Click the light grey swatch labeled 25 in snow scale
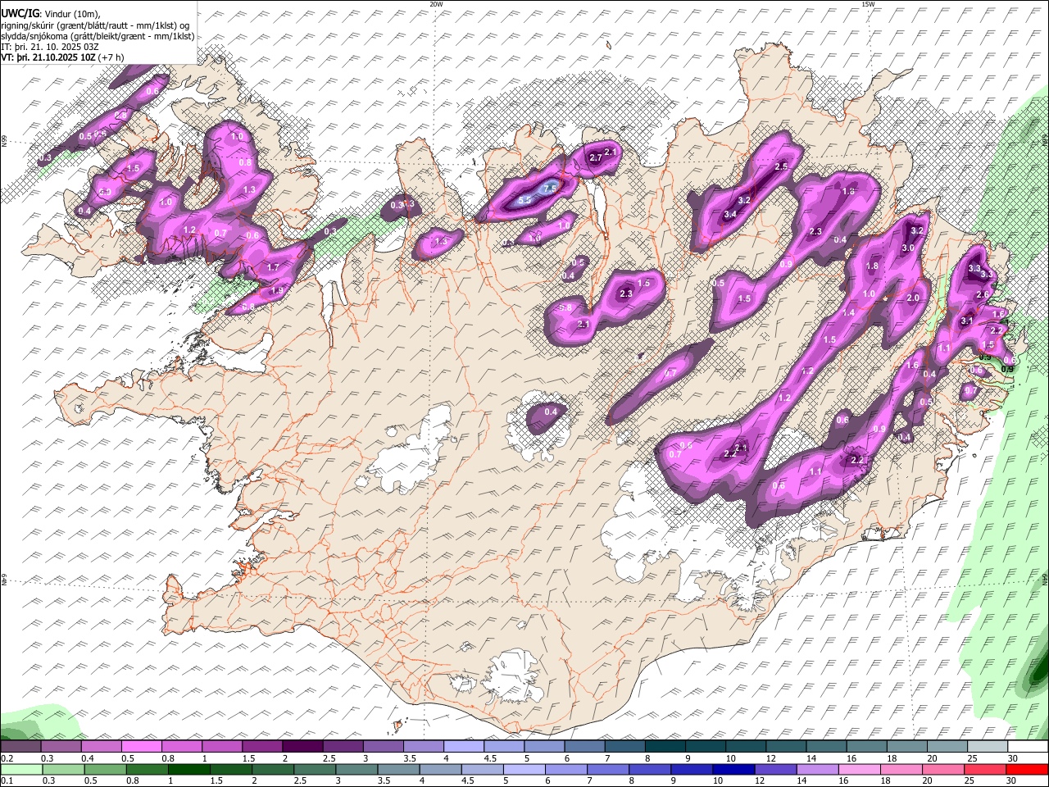 click(988, 747)
